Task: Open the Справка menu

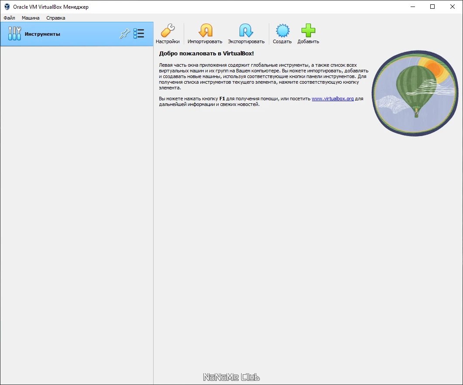Action: (55, 18)
